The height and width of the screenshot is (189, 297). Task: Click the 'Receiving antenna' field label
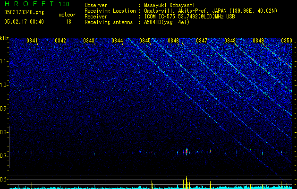click(x=109, y=22)
